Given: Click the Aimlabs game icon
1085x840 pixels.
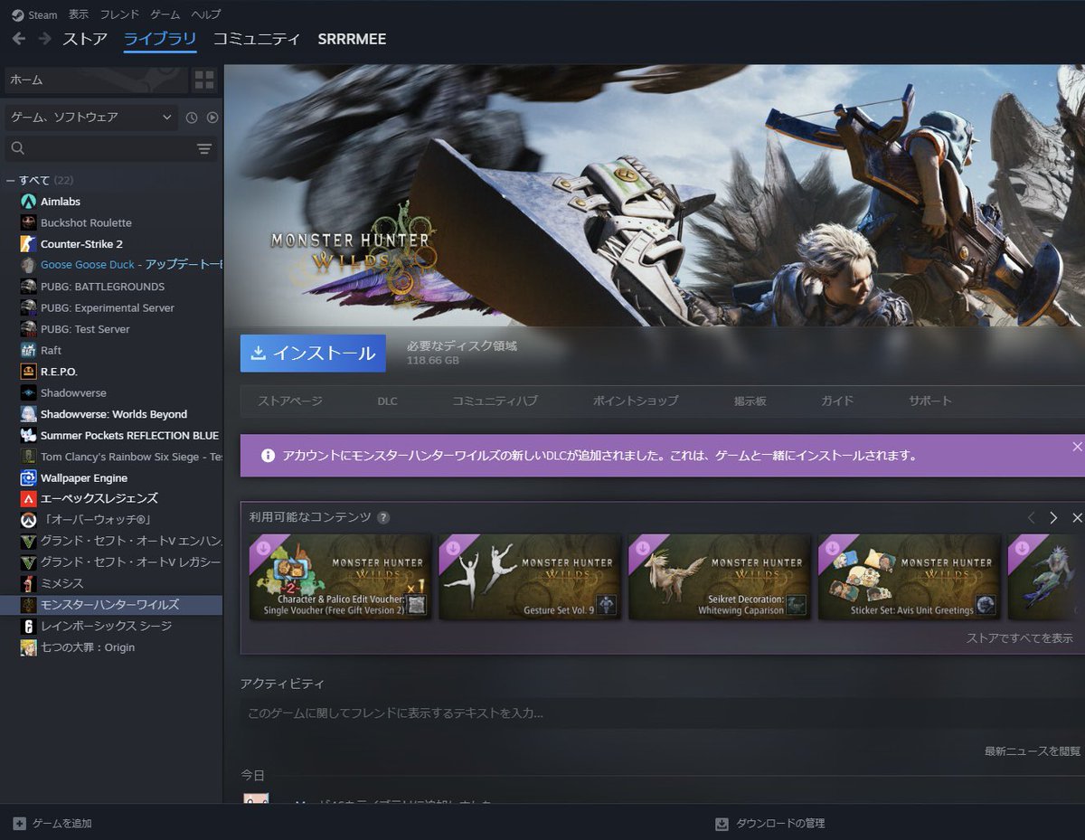Looking at the screenshot, I should (28, 202).
